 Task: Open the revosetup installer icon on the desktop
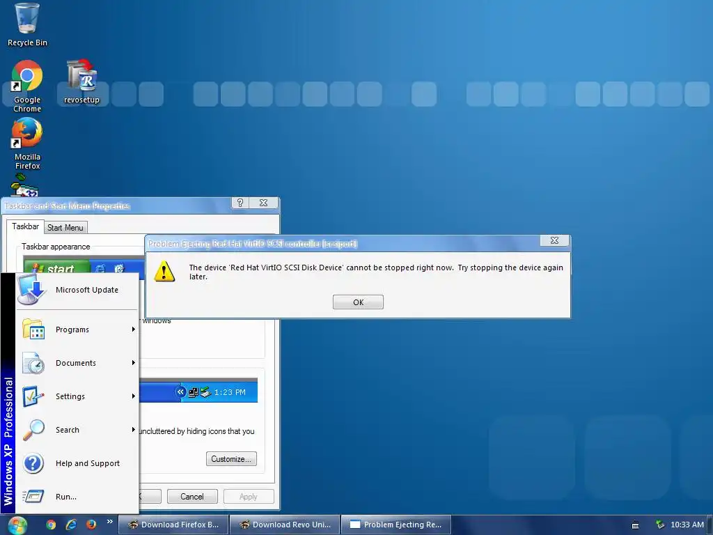[x=81, y=82]
